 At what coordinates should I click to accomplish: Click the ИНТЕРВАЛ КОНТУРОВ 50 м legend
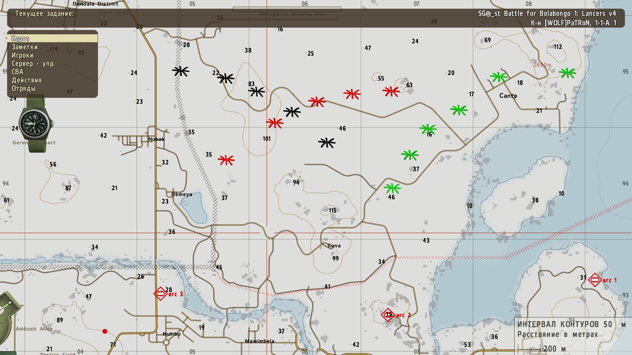572,324
